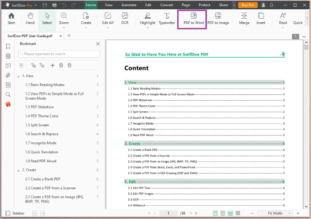This screenshot has height=219, width=311.
Task: Open the Convert ribbon tab
Action: point(167,5)
